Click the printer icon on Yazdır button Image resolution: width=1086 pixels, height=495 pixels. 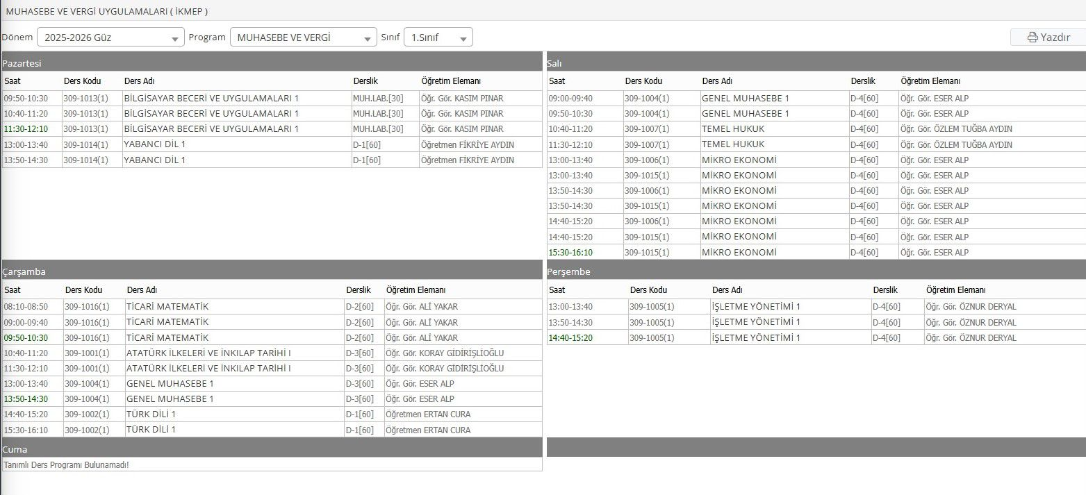click(1032, 37)
